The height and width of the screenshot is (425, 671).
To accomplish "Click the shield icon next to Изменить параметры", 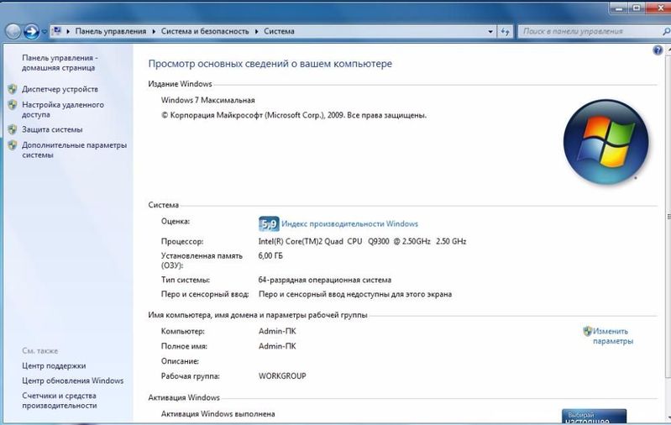I will click(x=588, y=331).
